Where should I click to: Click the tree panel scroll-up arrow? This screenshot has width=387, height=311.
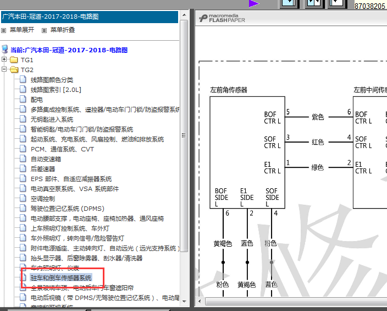(x=184, y=15)
